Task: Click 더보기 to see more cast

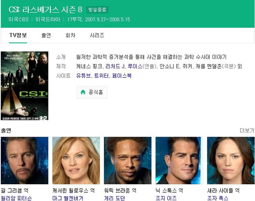Action: click(247, 130)
